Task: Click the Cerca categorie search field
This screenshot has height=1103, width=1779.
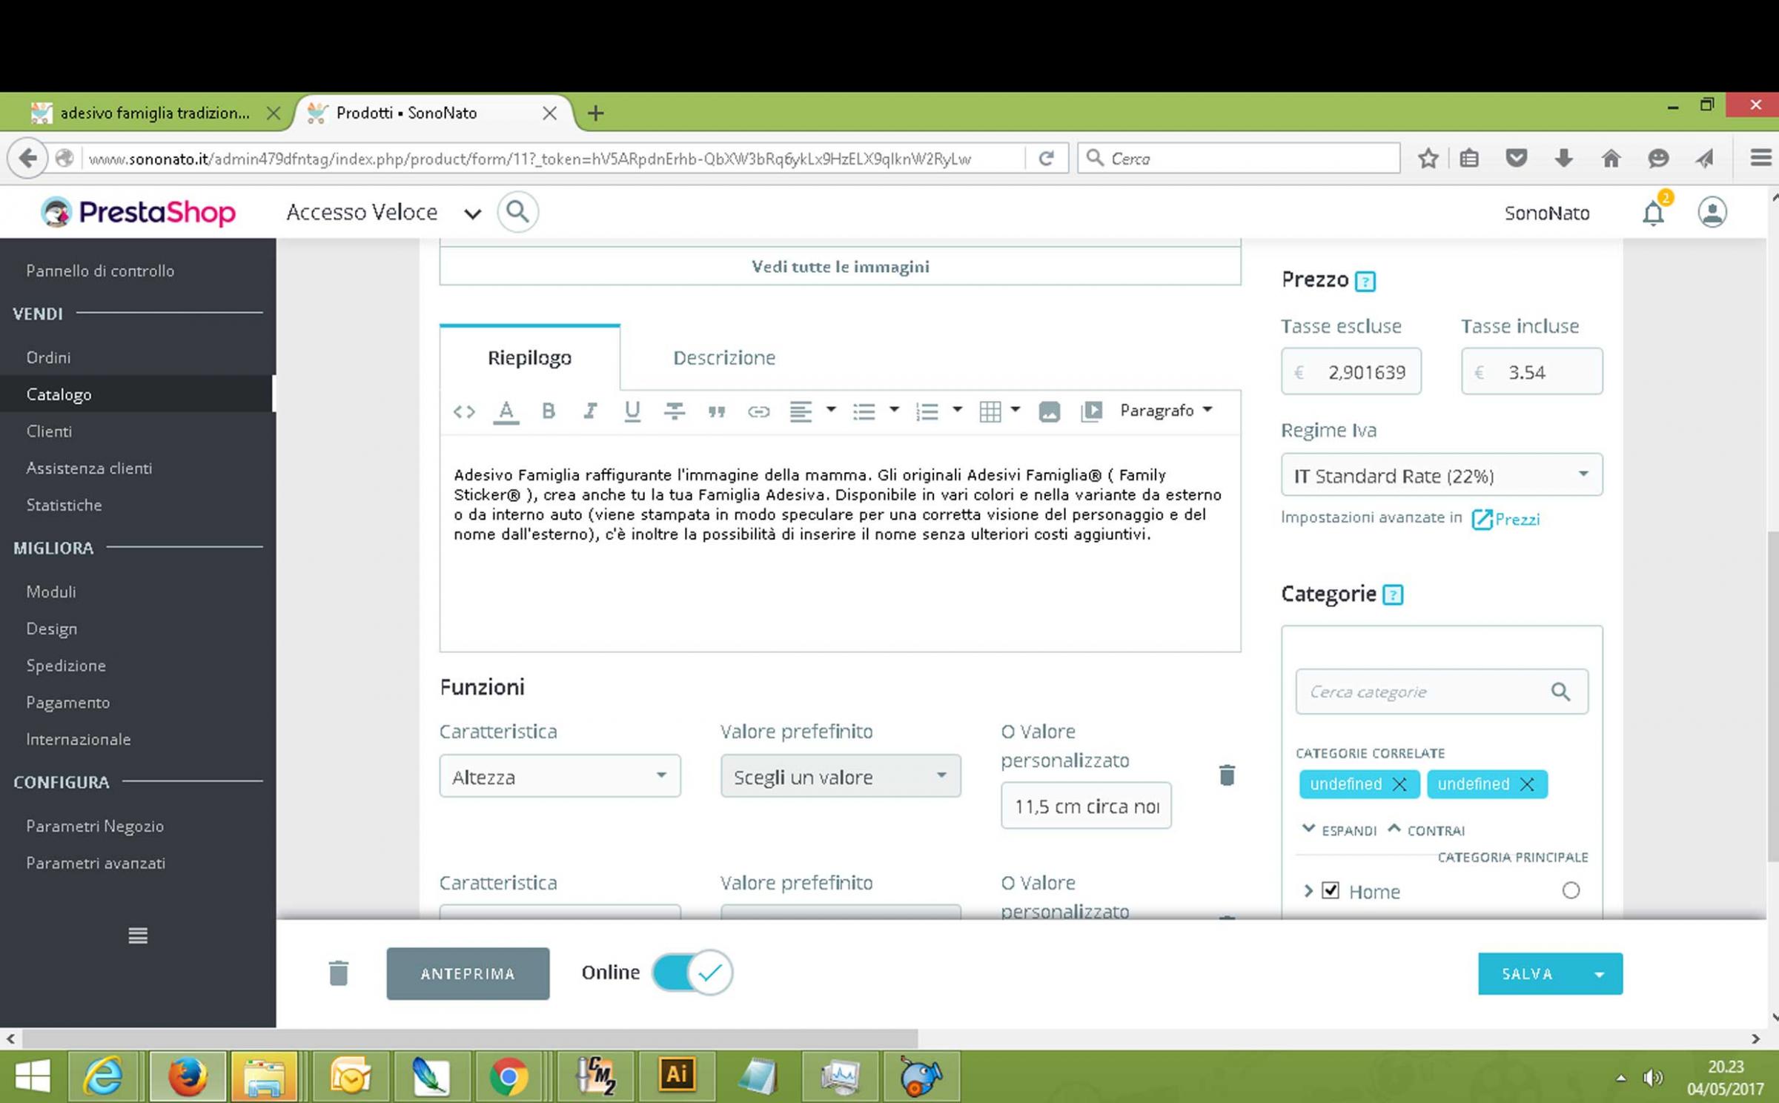Action: (1423, 692)
